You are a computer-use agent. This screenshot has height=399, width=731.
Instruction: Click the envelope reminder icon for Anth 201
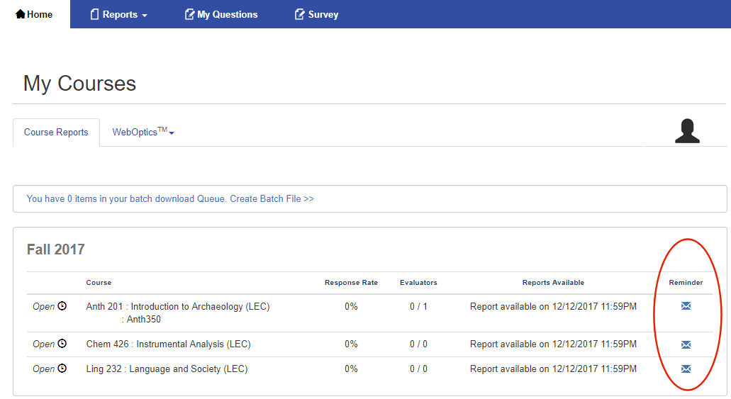pos(686,306)
